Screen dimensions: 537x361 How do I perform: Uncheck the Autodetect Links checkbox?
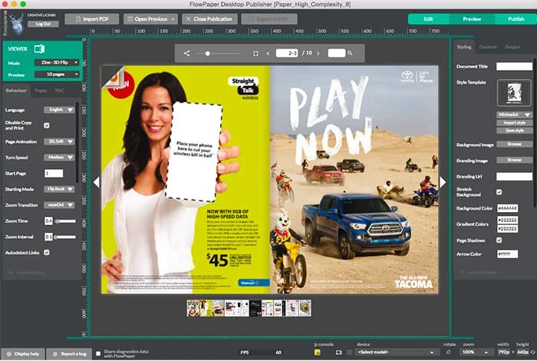(47, 252)
